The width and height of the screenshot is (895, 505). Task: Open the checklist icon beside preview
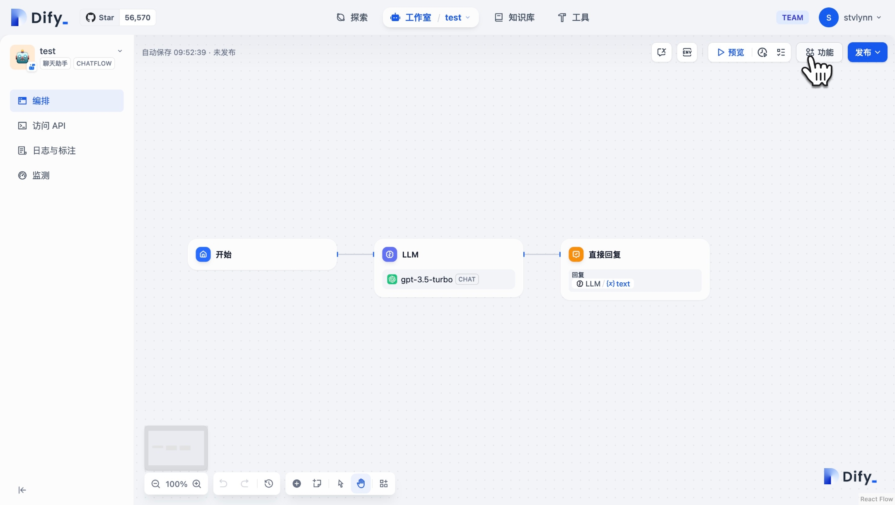coord(781,52)
